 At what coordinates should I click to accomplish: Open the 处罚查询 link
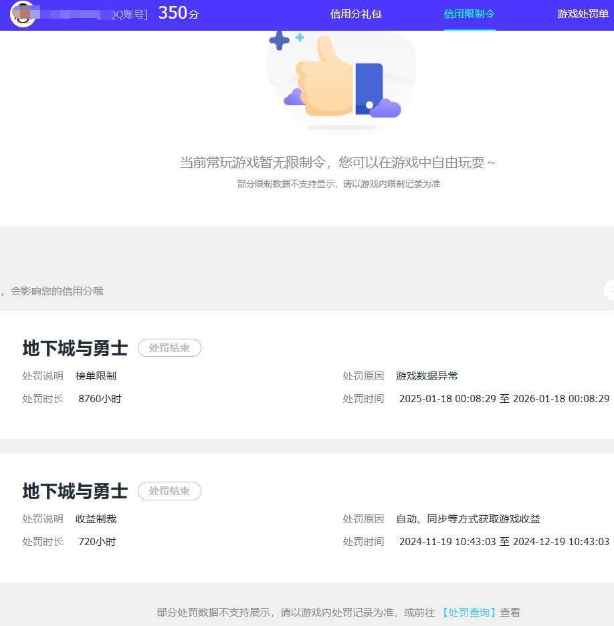[x=469, y=612]
